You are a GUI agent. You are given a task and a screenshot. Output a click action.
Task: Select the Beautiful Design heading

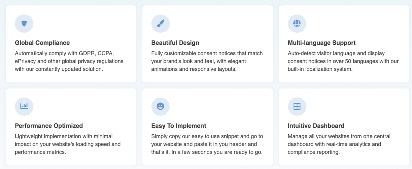pyautogui.click(x=175, y=43)
